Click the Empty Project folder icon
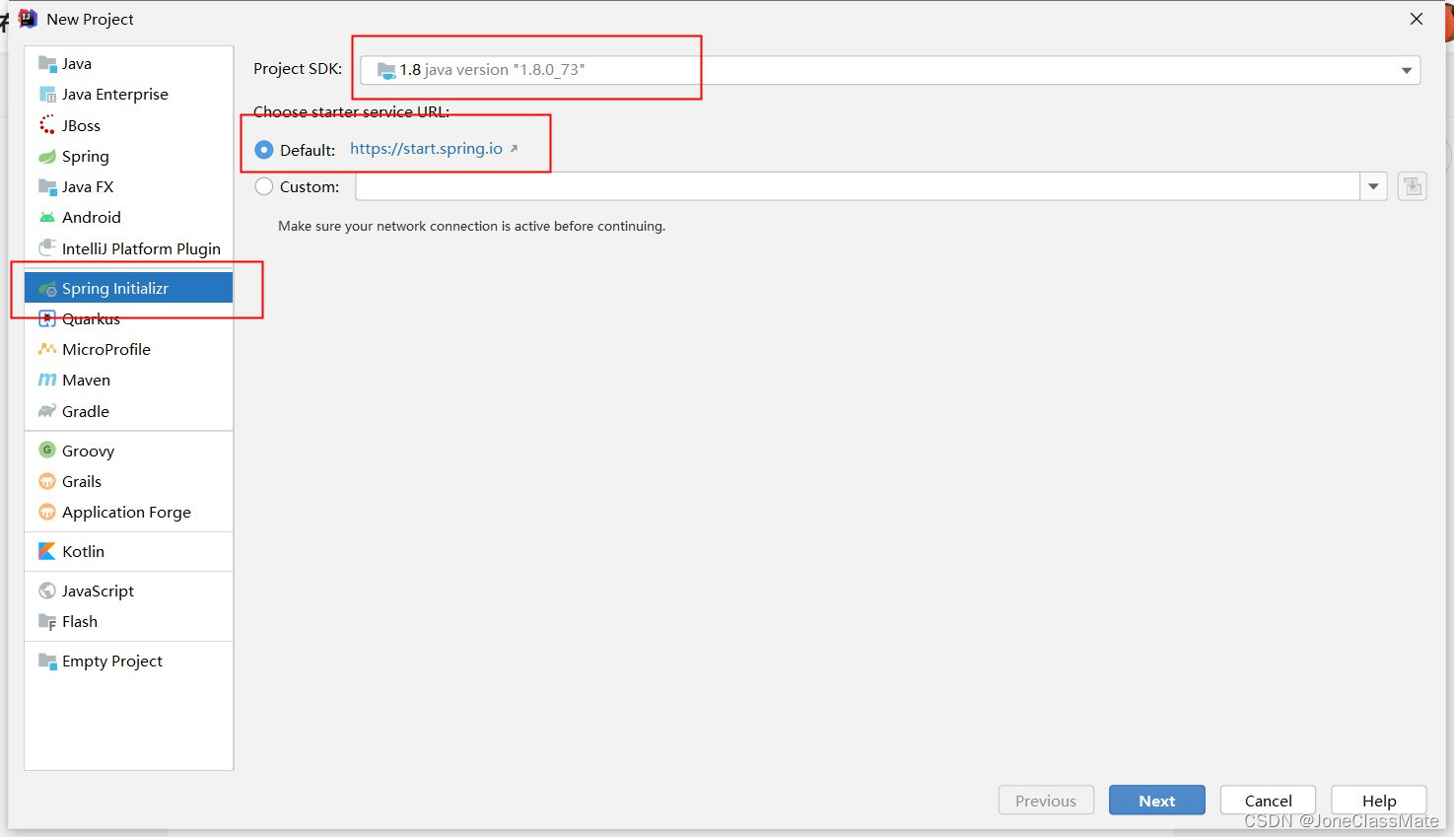The height and width of the screenshot is (837, 1454). tap(47, 661)
